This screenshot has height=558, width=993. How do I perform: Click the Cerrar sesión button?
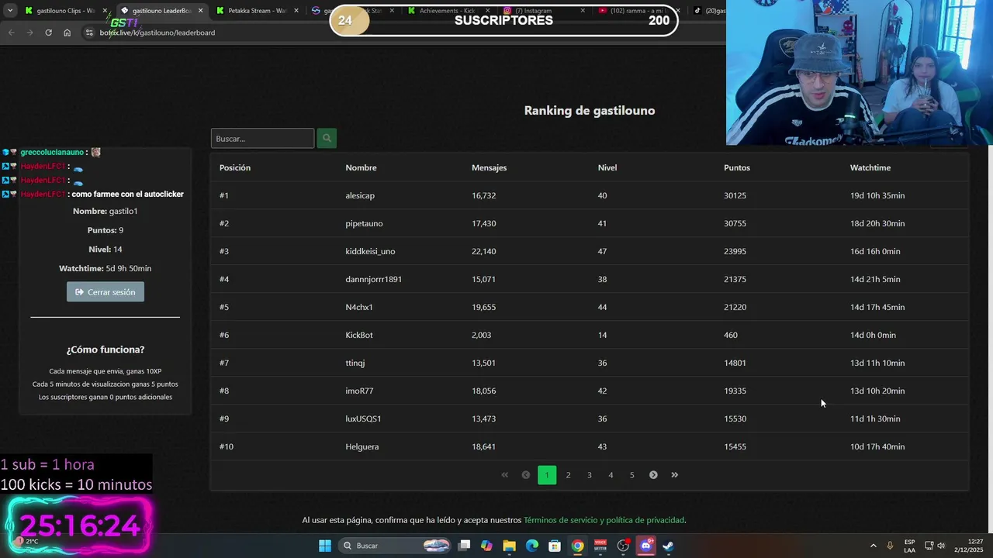pyautogui.click(x=106, y=292)
